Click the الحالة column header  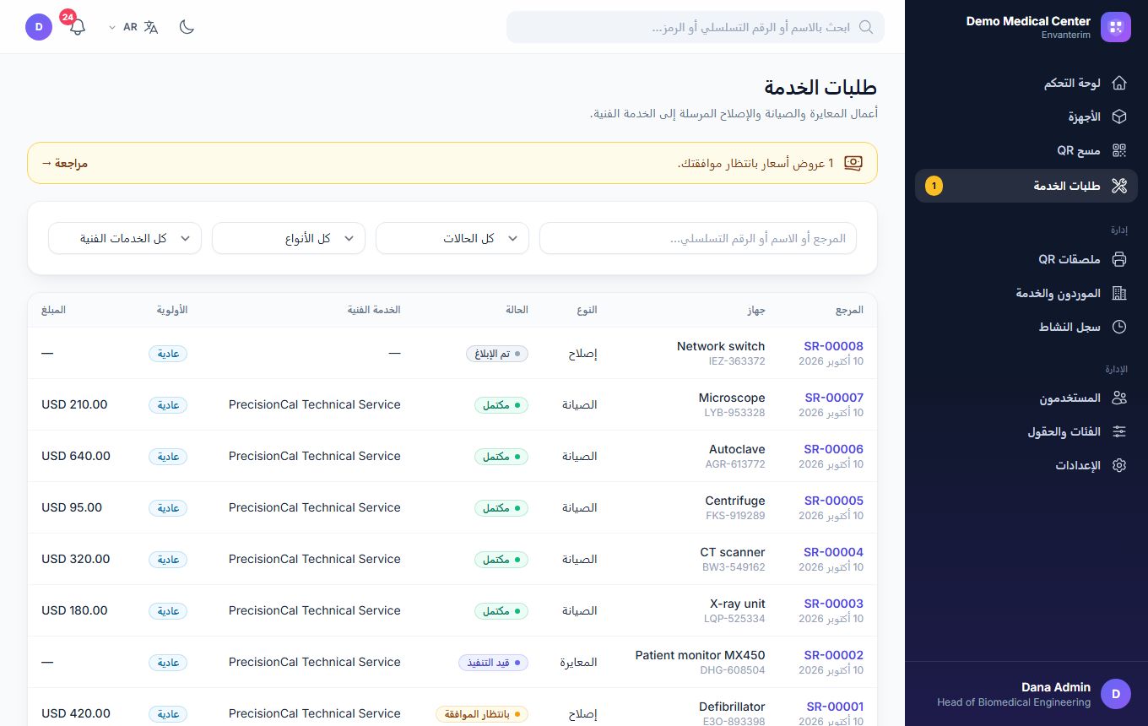pos(516,310)
